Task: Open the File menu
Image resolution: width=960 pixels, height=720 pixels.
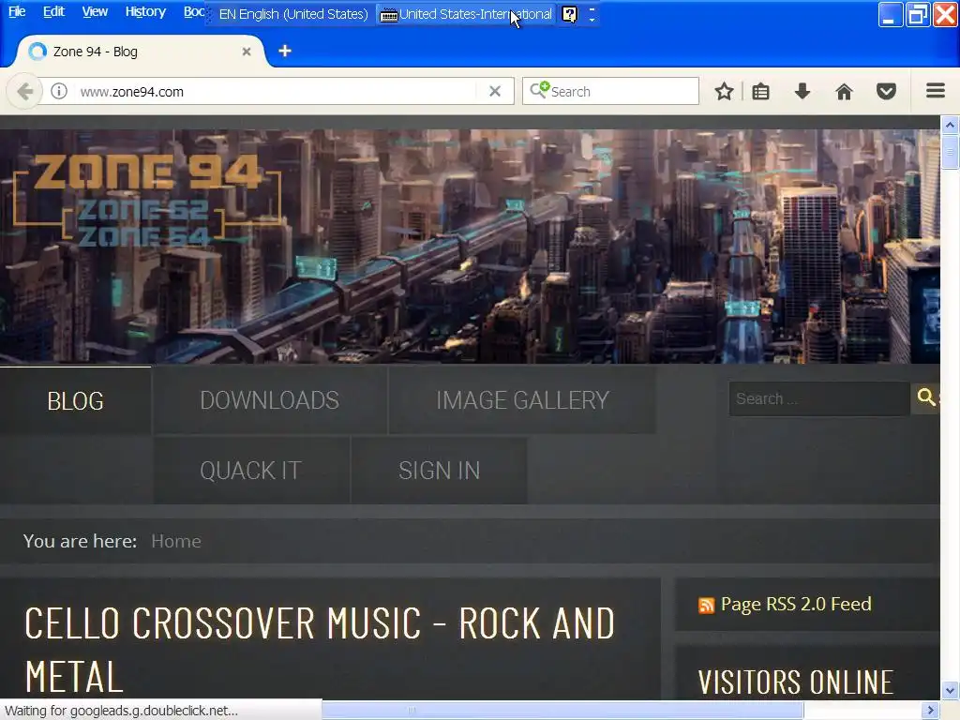Action: point(17,11)
